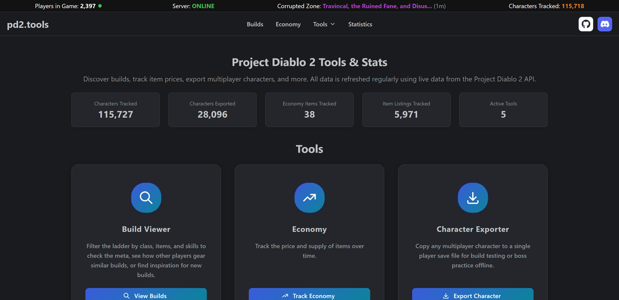
Task: Click the Server ONLINE status text
Action: (203, 6)
